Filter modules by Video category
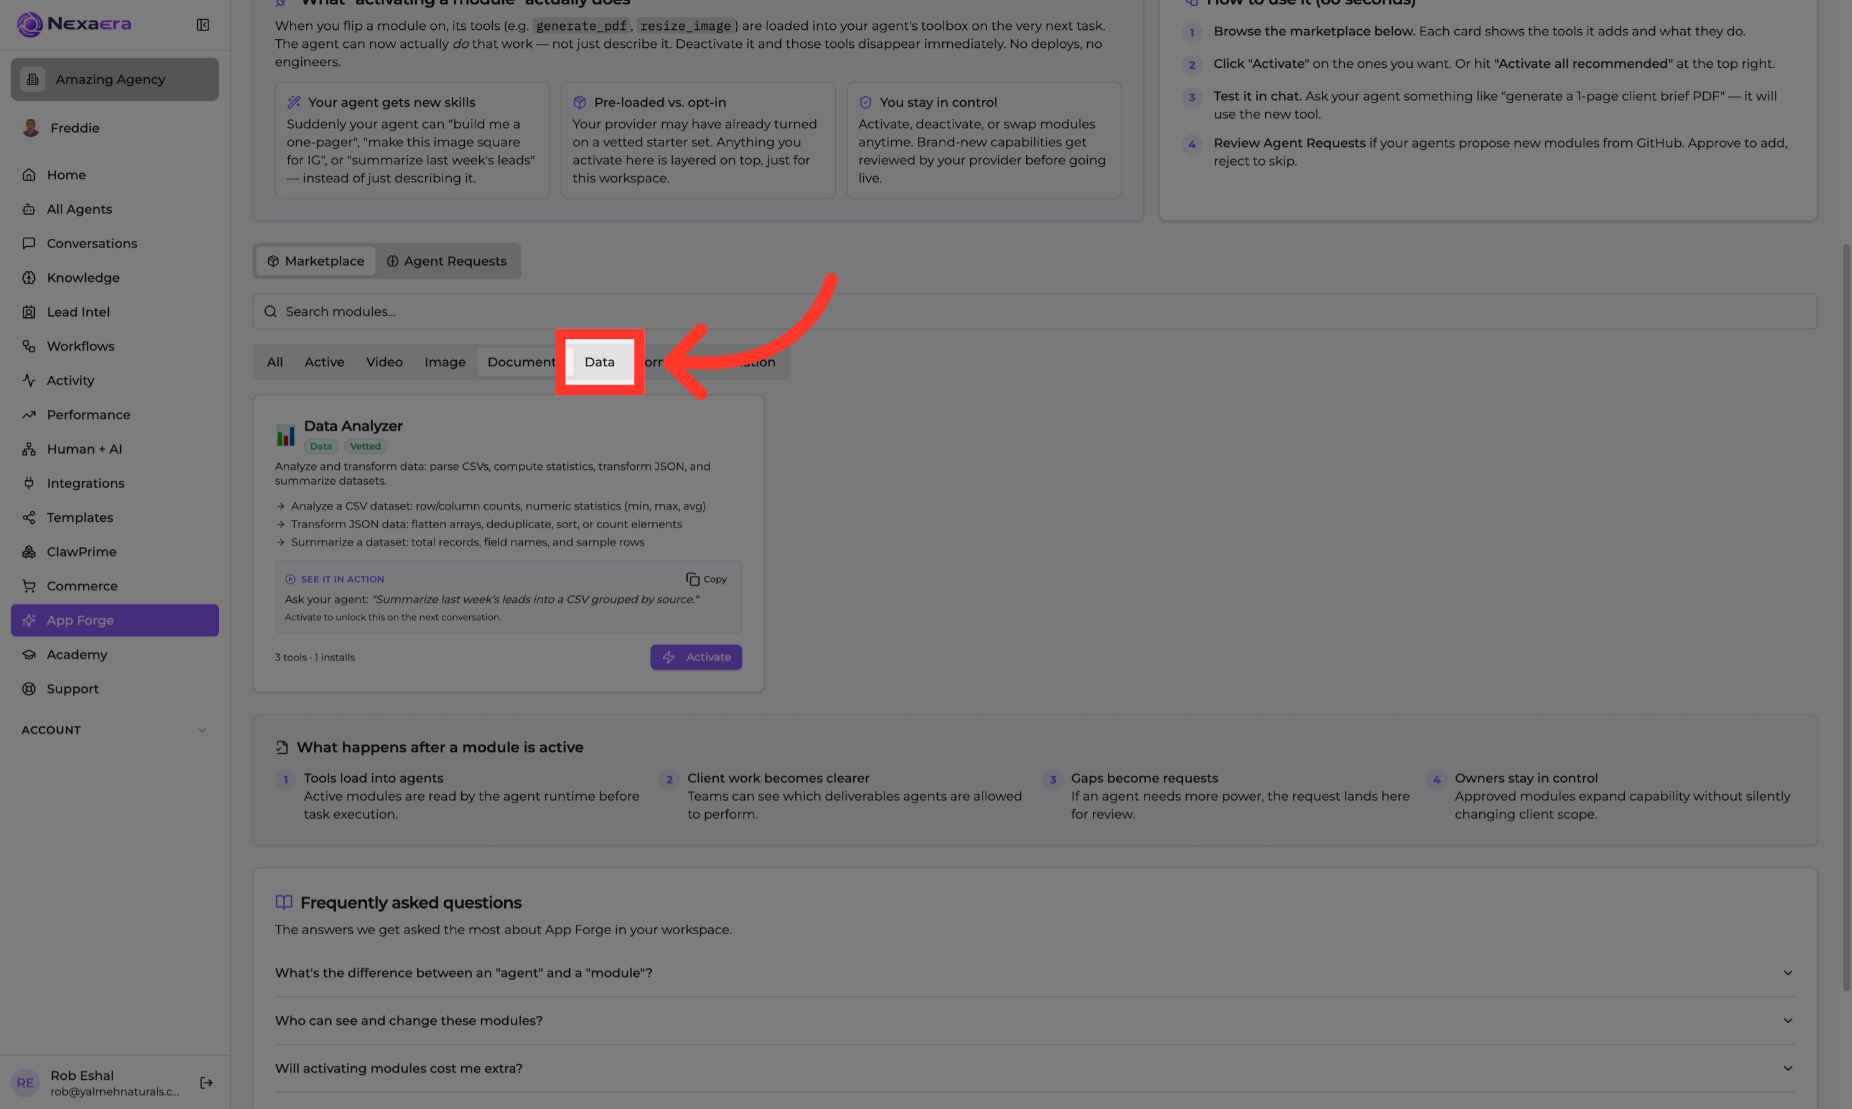 [383, 363]
